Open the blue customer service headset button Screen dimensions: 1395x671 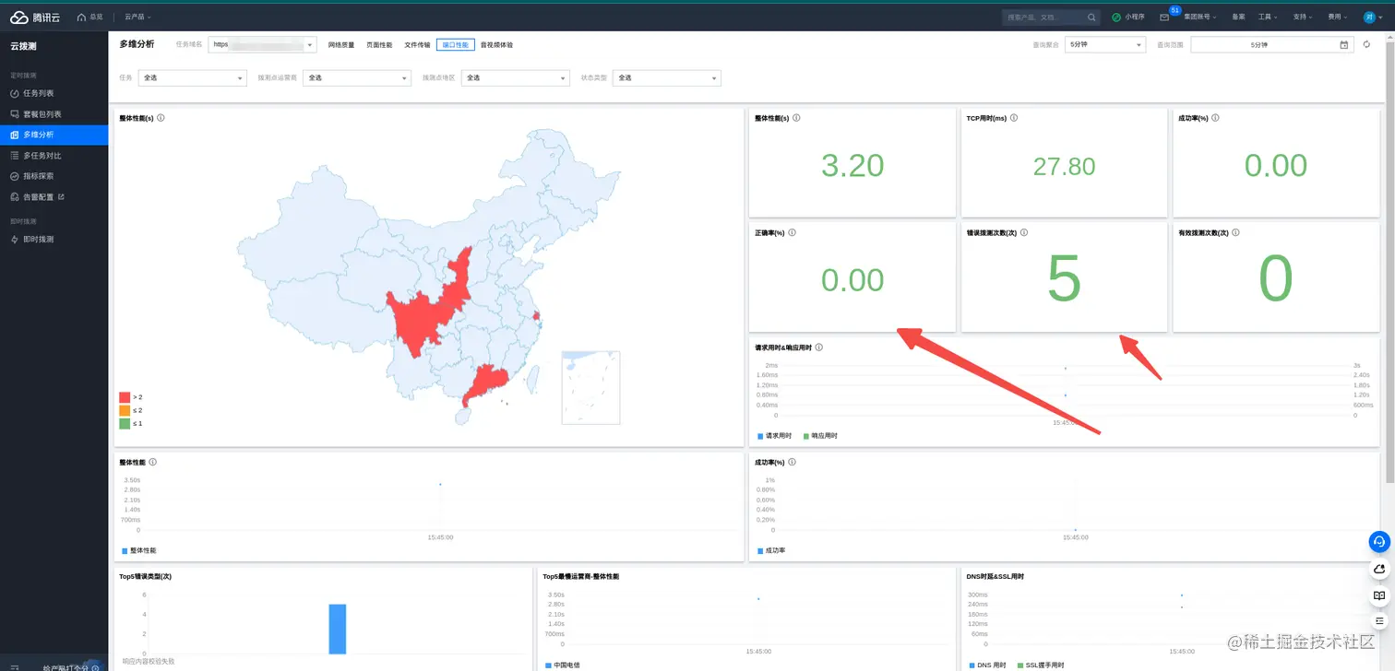(x=1378, y=542)
